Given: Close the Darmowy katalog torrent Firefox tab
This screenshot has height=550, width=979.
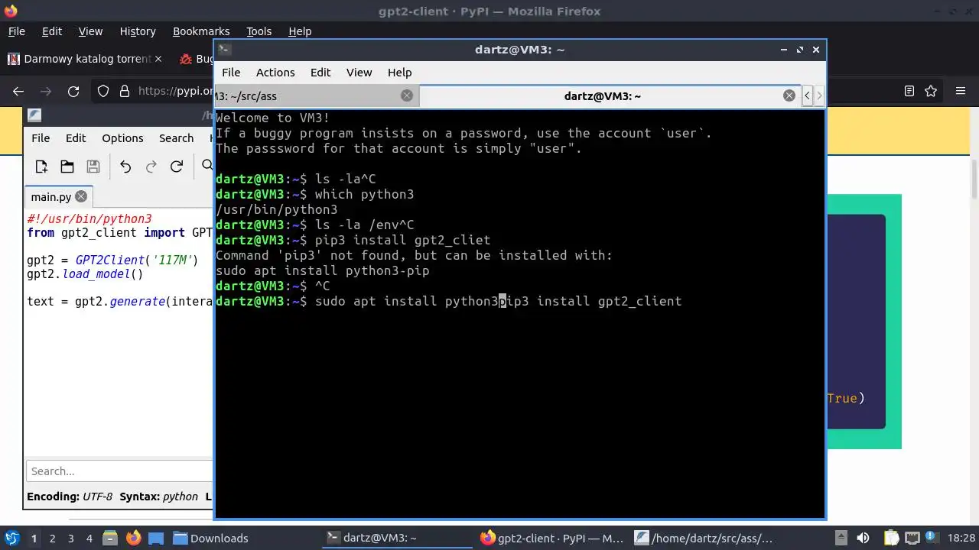Looking at the screenshot, I should coord(158,59).
